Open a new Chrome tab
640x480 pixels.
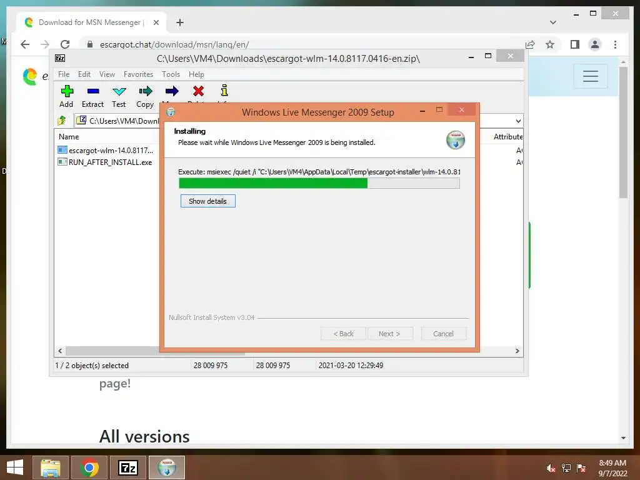tap(180, 22)
